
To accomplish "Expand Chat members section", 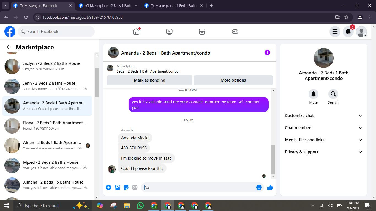I will click(323, 128).
